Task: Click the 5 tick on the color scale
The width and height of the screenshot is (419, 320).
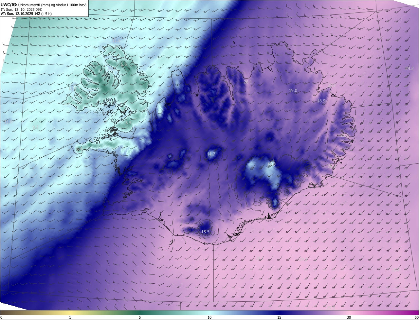Action: click(x=140, y=317)
